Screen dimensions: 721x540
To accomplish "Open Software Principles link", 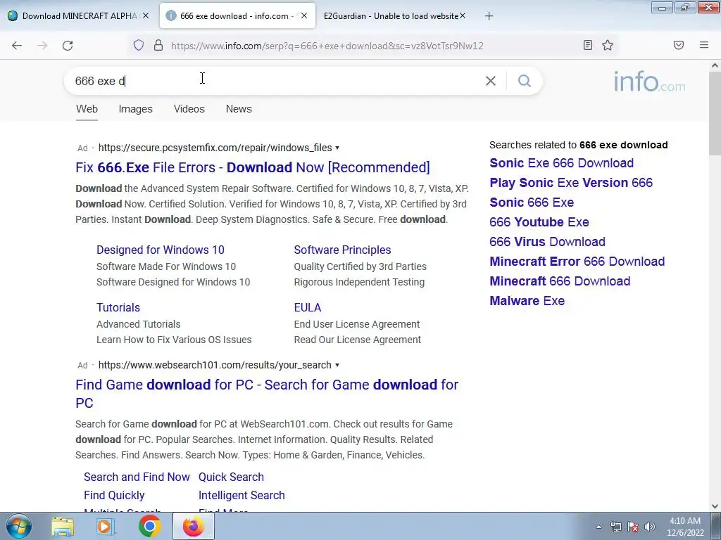I will coord(343,250).
